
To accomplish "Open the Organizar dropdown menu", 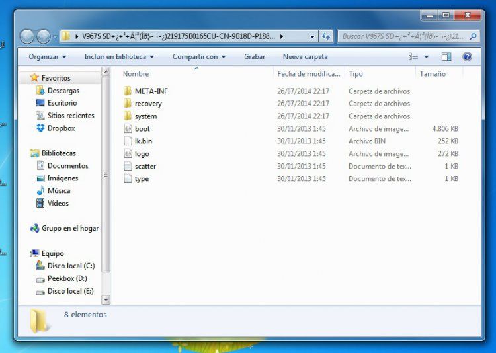I will point(48,57).
